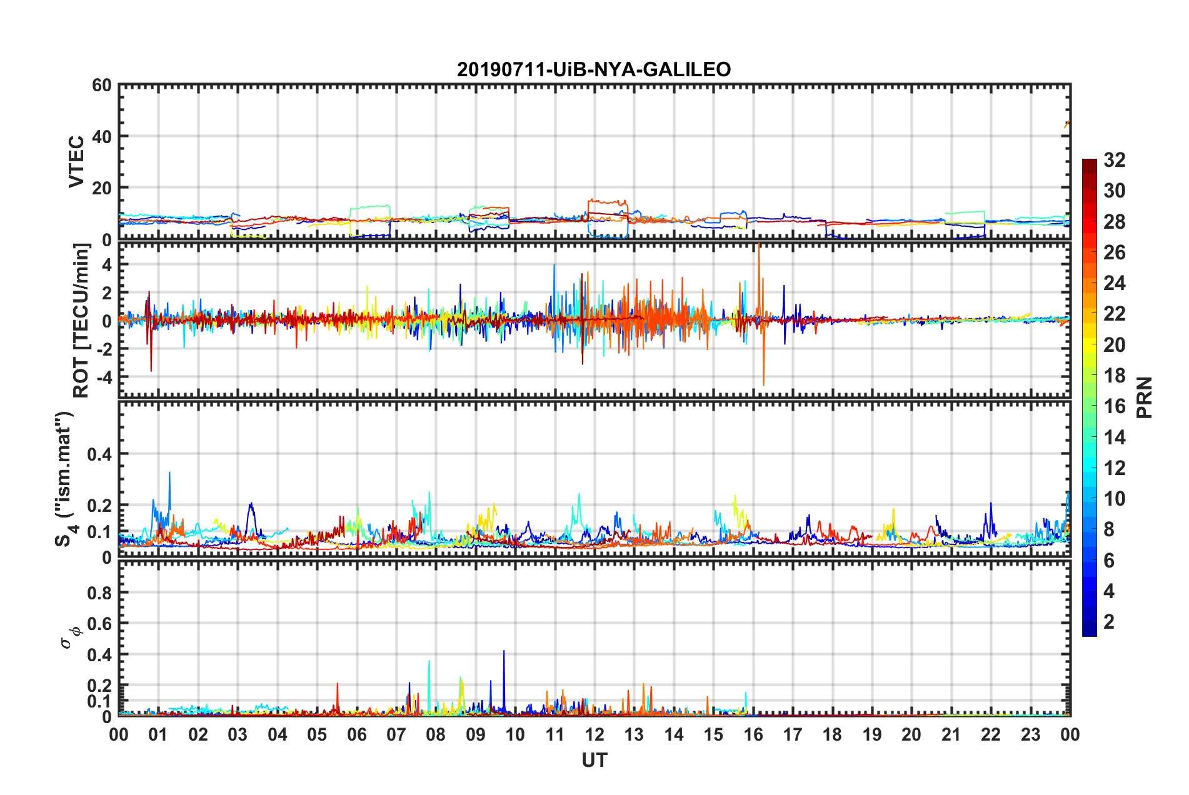Select the "0.4" tick on S4 axis
The height and width of the screenshot is (795, 1189).
(100, 454)
